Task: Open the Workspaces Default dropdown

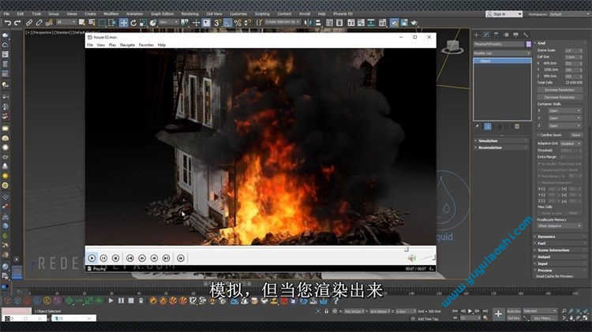Action: click(569, 14)
